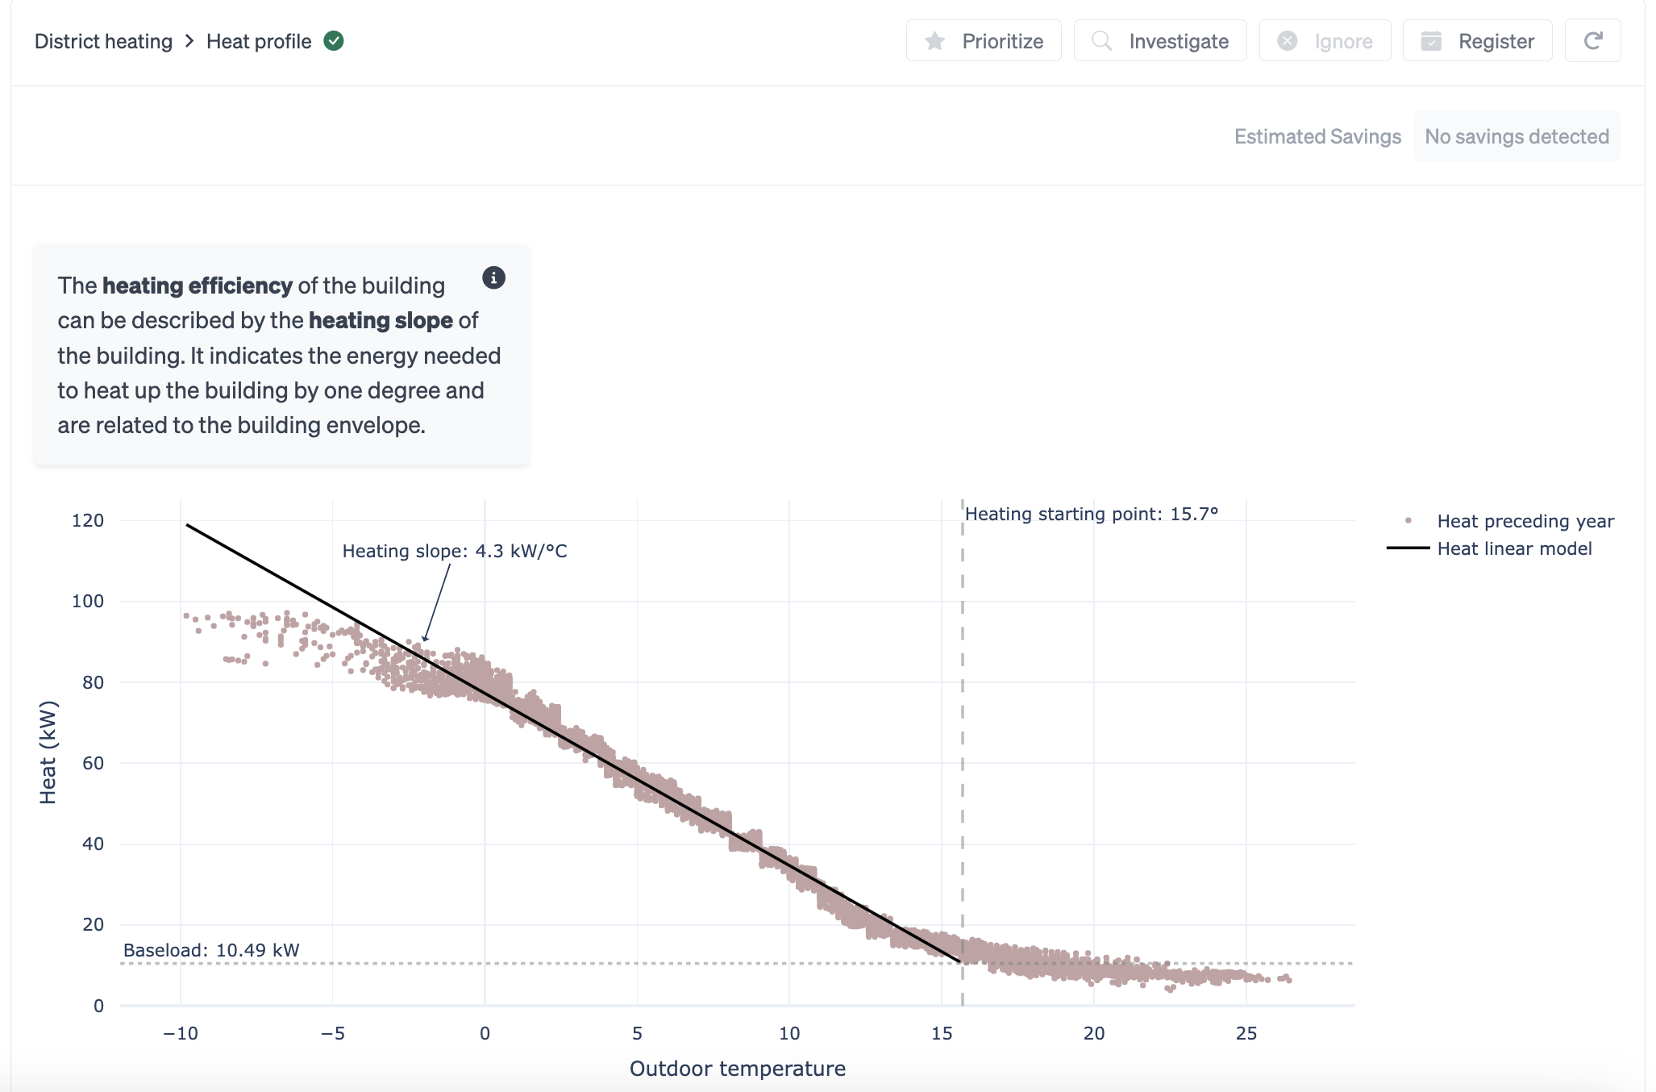Open the heating efficiency info icon
The image size is (1656, 1092).
tap(493, 278)
